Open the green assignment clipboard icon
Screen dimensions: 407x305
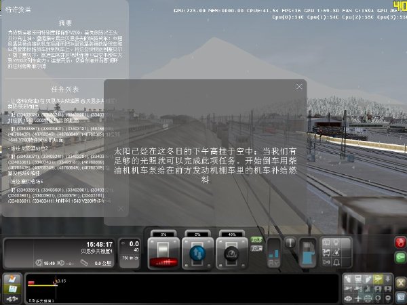pyautogui.click(x=12, y=289)
